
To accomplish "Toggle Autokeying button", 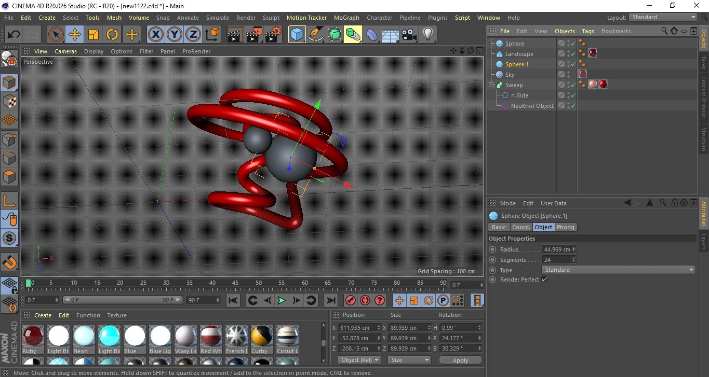I will click(365, 300).
